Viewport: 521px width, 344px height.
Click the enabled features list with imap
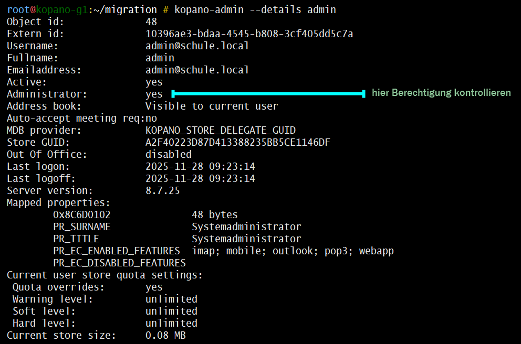[x=293, y=251]
